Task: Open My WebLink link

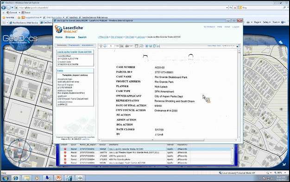Action: pyautogui.click(x=209, y=26)
